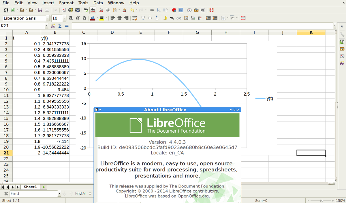Open sidebar Properties wrench panel

pos(342,35)
